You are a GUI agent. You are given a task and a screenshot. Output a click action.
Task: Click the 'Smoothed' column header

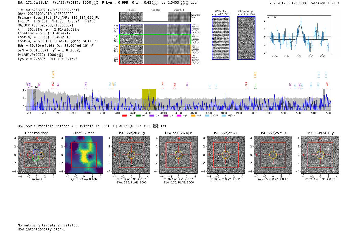tap(179, 10)
